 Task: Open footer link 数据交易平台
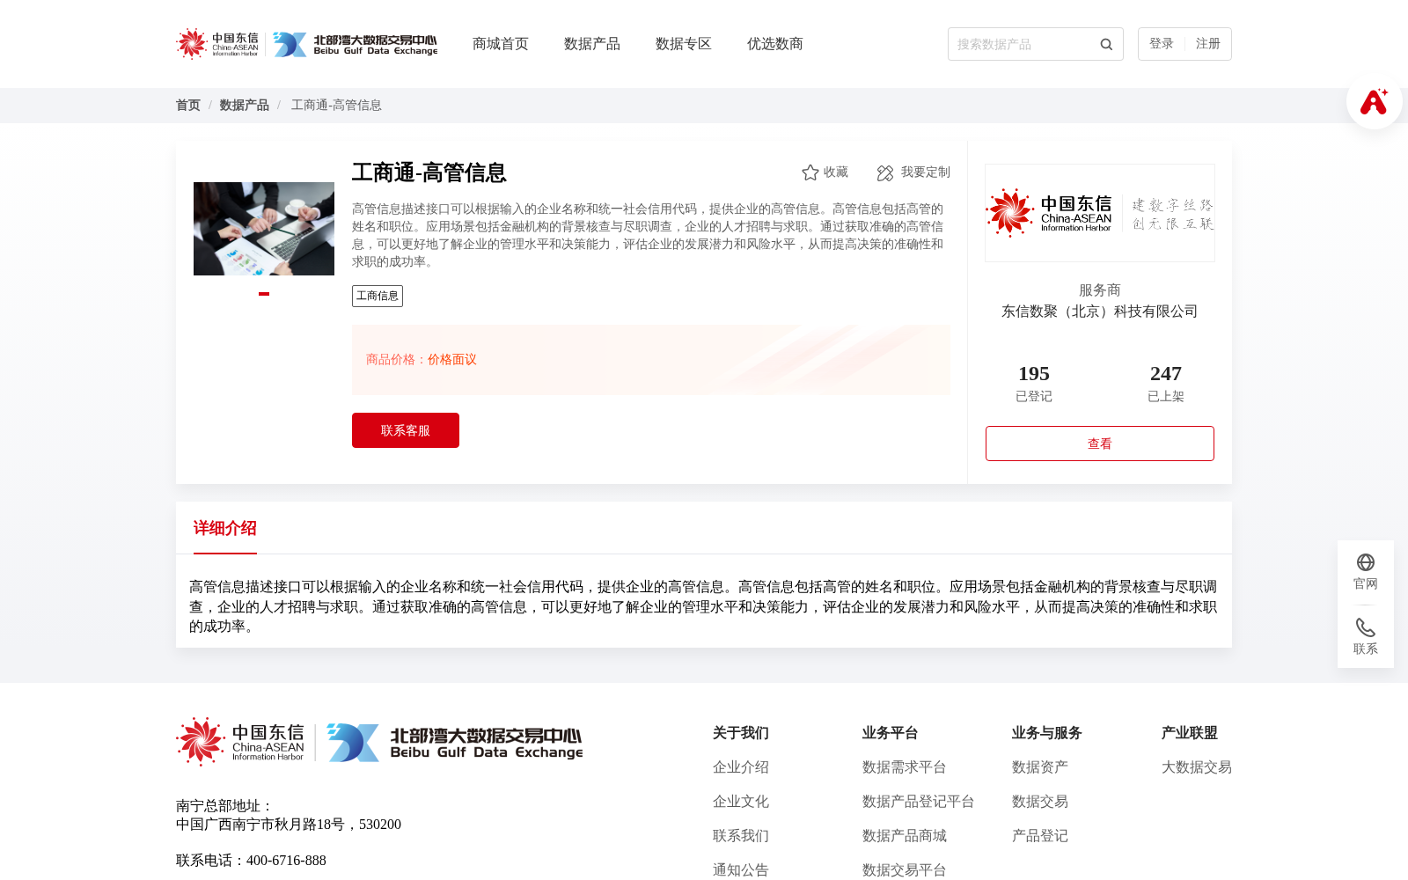[x=905, y=870]
